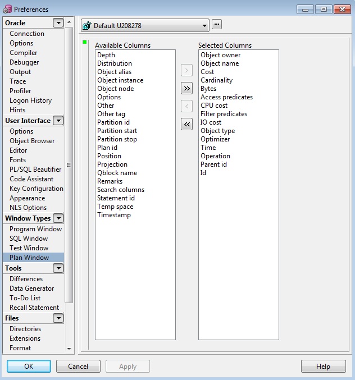Select Key Configuration in the sidebar
The width and height of the screenshot is (355, 380).
pos(36,189)
